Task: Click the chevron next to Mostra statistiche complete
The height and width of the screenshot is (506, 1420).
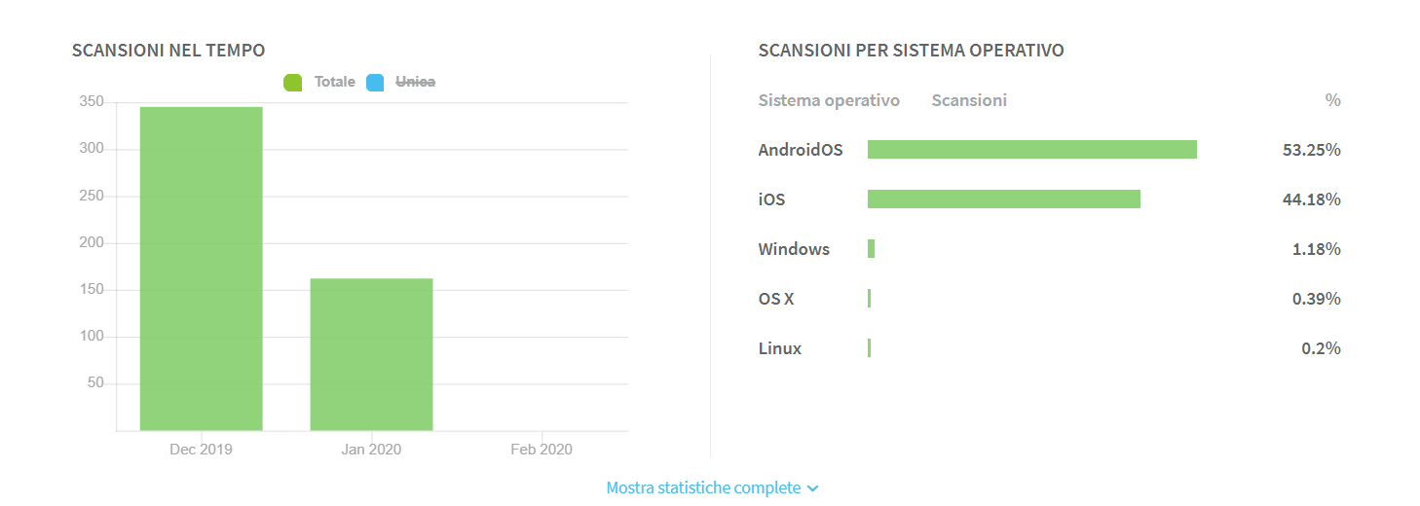Action: pyautogui.click(x=812, y=488)
